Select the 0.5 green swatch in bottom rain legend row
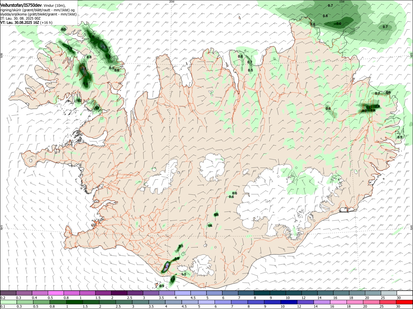 click(x=41, y=302)
